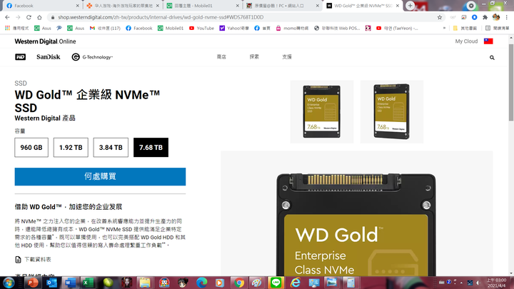The image size is (514, 289).
Task: Open the SanDisk brand logo
Action: tap(49, 57)
